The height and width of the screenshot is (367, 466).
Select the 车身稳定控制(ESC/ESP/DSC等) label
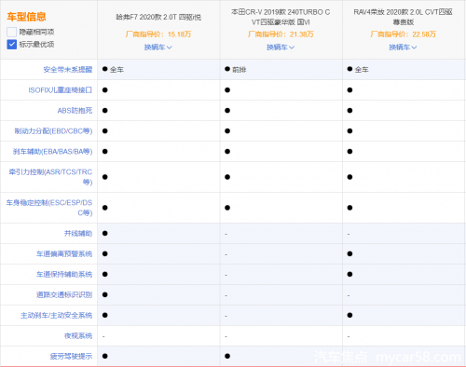coord(49,208)
